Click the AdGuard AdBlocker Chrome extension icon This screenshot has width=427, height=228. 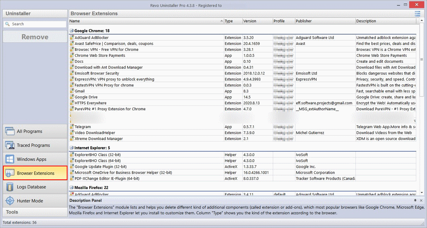pyautogui.click(x=72, y=38)
